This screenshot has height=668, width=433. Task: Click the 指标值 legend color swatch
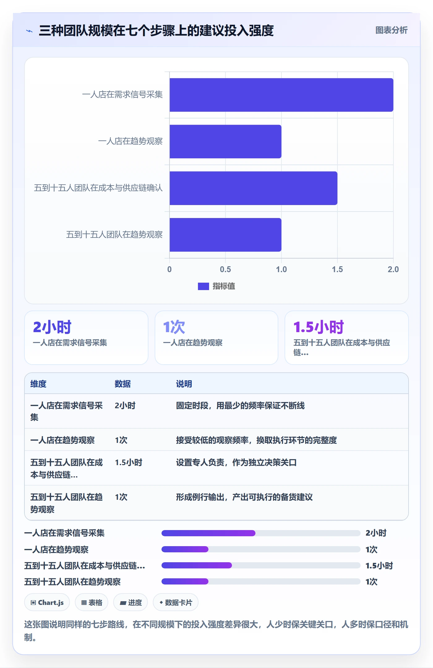pyautogui.click(x=203, y=286)
